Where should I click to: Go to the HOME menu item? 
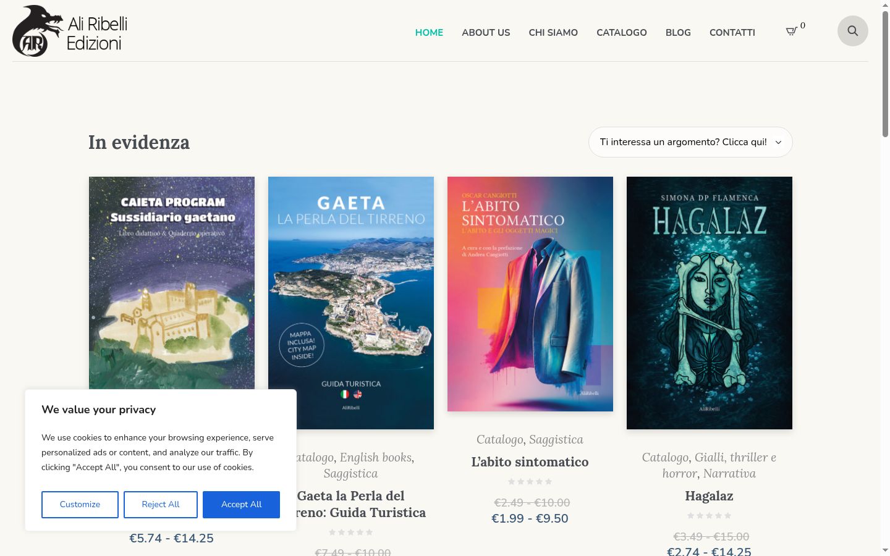click(429, 33)
